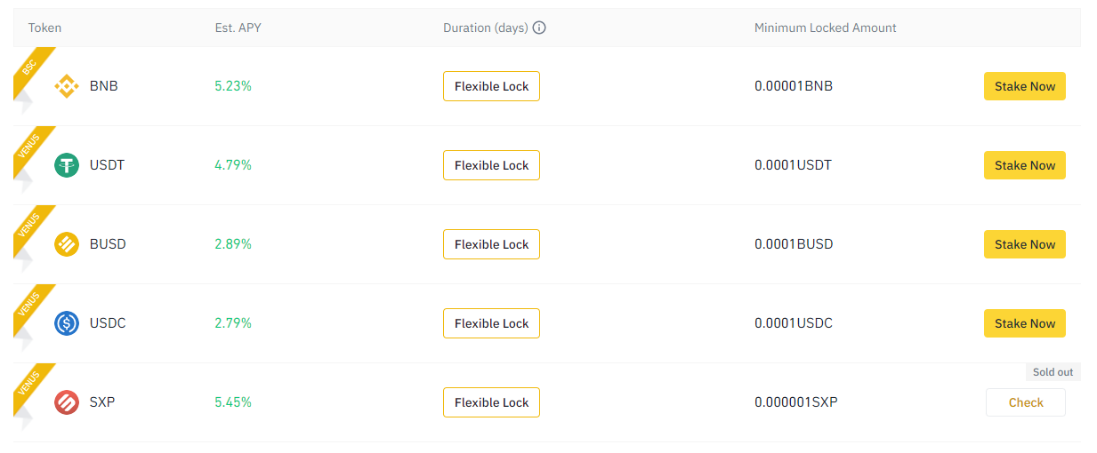Stake BUSD with Stake Now button
The height and width of the screenshot is (453, 1097).
coord(1024,244)
